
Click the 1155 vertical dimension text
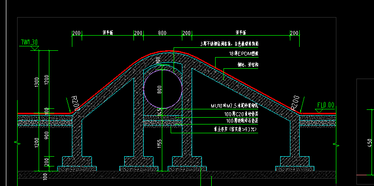coord(159,144)
